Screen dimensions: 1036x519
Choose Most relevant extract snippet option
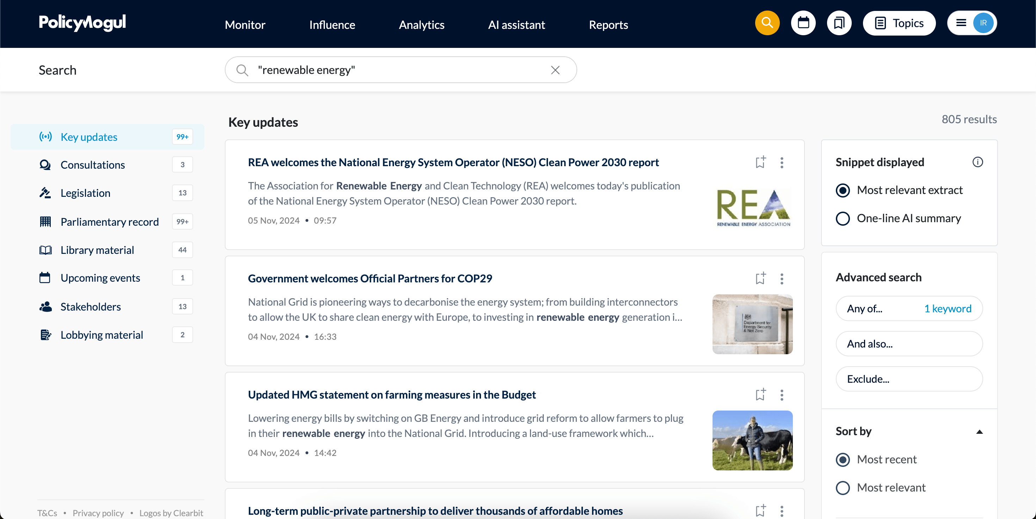[843, 190]
